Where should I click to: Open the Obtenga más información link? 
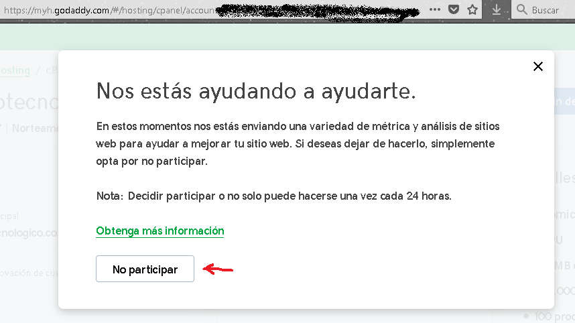160,231
